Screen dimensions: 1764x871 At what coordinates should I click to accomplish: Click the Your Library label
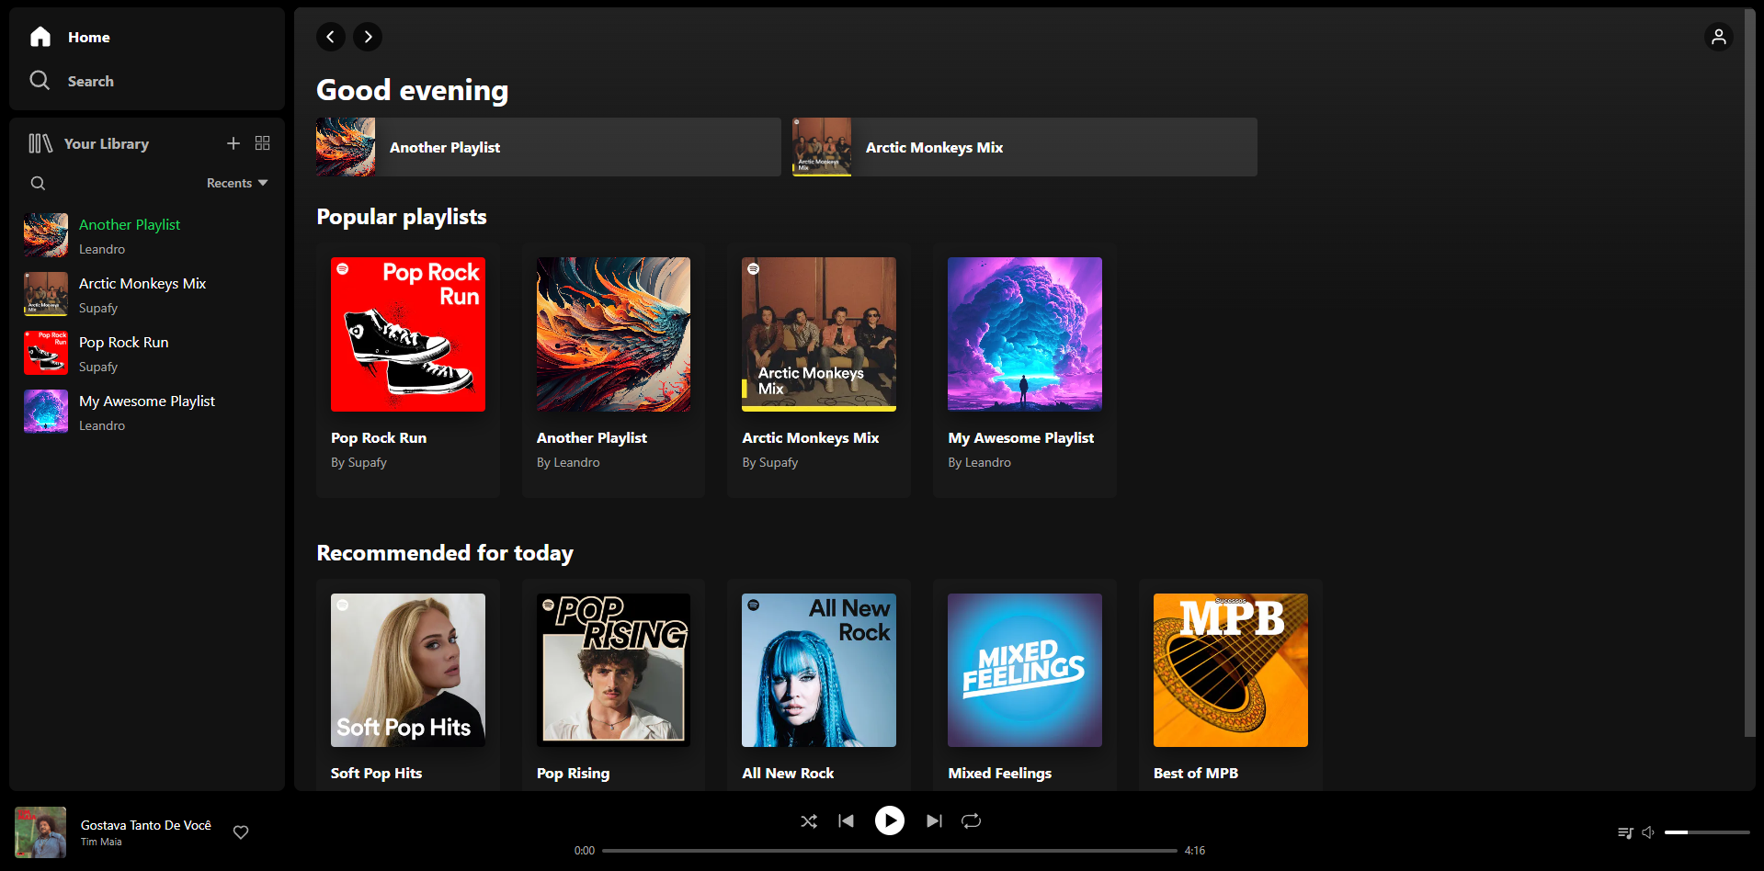107,143
